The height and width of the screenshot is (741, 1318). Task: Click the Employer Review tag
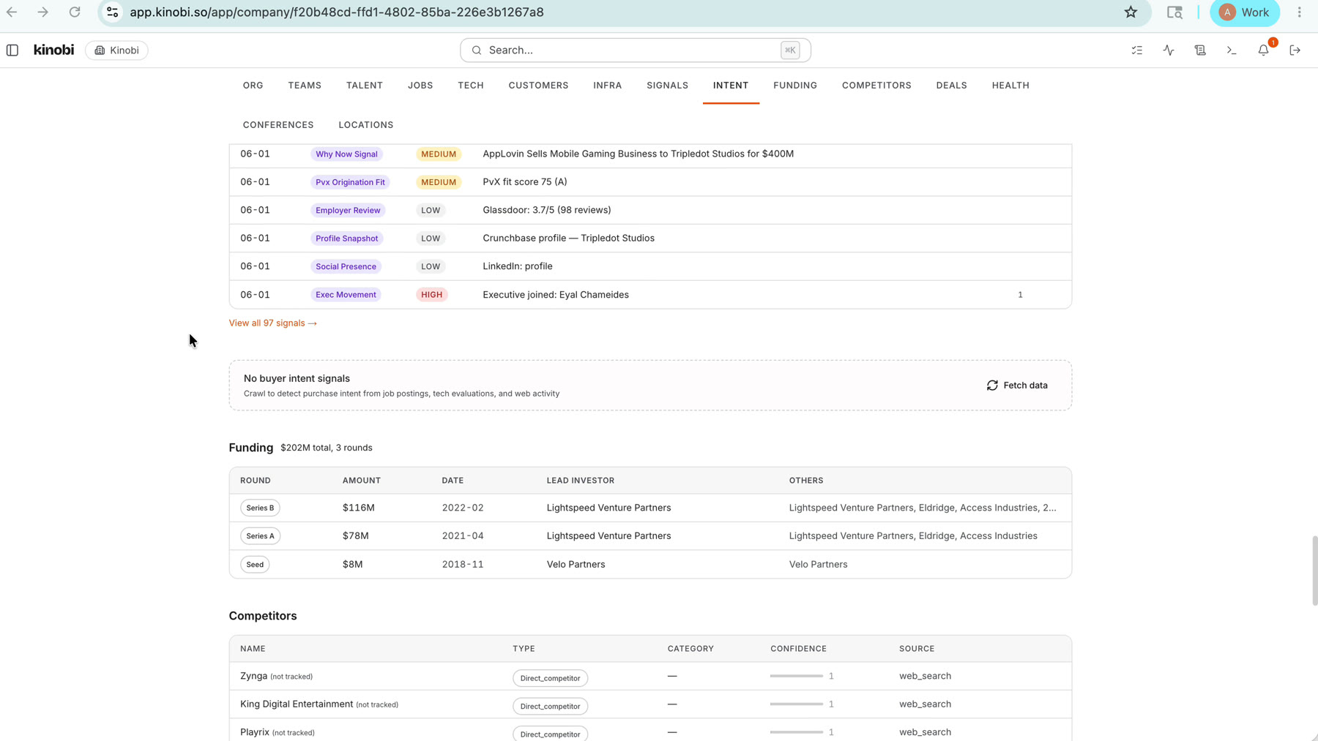(x=348, y=211)
